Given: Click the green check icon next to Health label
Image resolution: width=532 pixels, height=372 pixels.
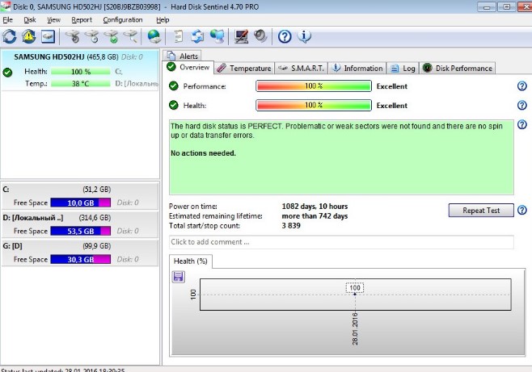Looking at the screenshot, I should (x=173, y=105).
